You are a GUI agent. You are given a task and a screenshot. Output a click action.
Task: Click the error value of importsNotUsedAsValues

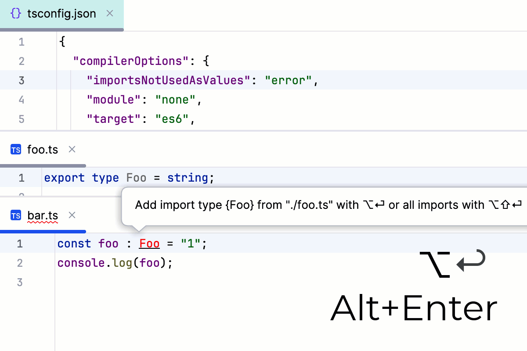pos(289,80)
